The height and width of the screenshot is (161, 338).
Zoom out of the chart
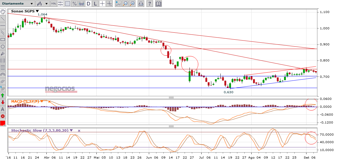[x=125, y=3]
